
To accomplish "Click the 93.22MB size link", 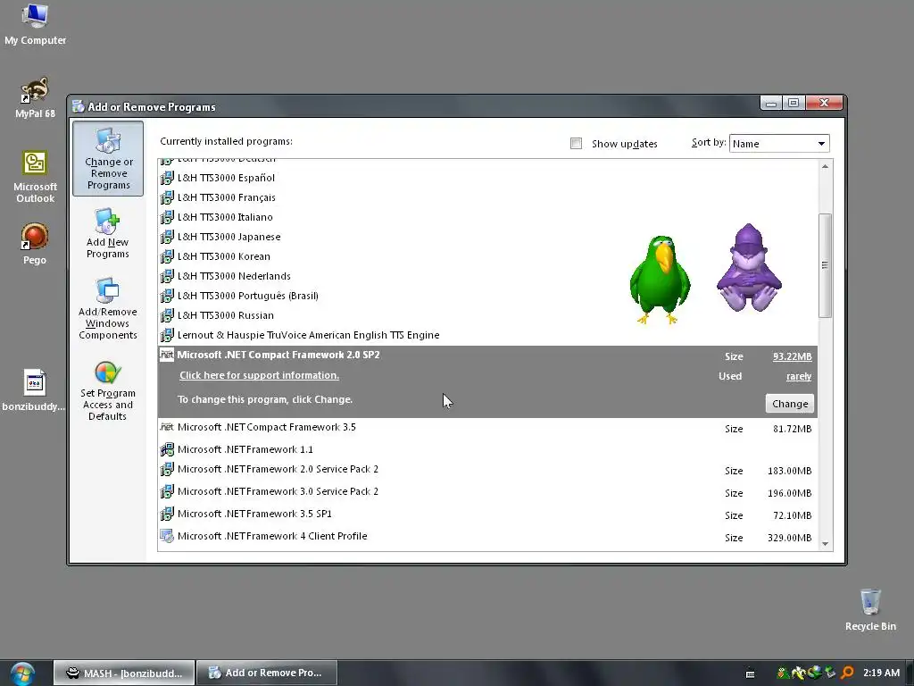I will coord(793,356).
